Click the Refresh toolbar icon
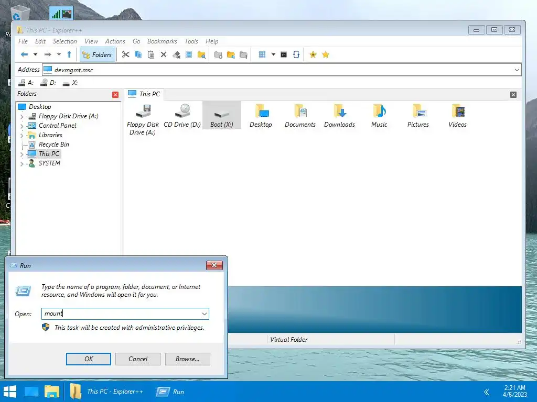The image size is (537, 402). [296, 54]
